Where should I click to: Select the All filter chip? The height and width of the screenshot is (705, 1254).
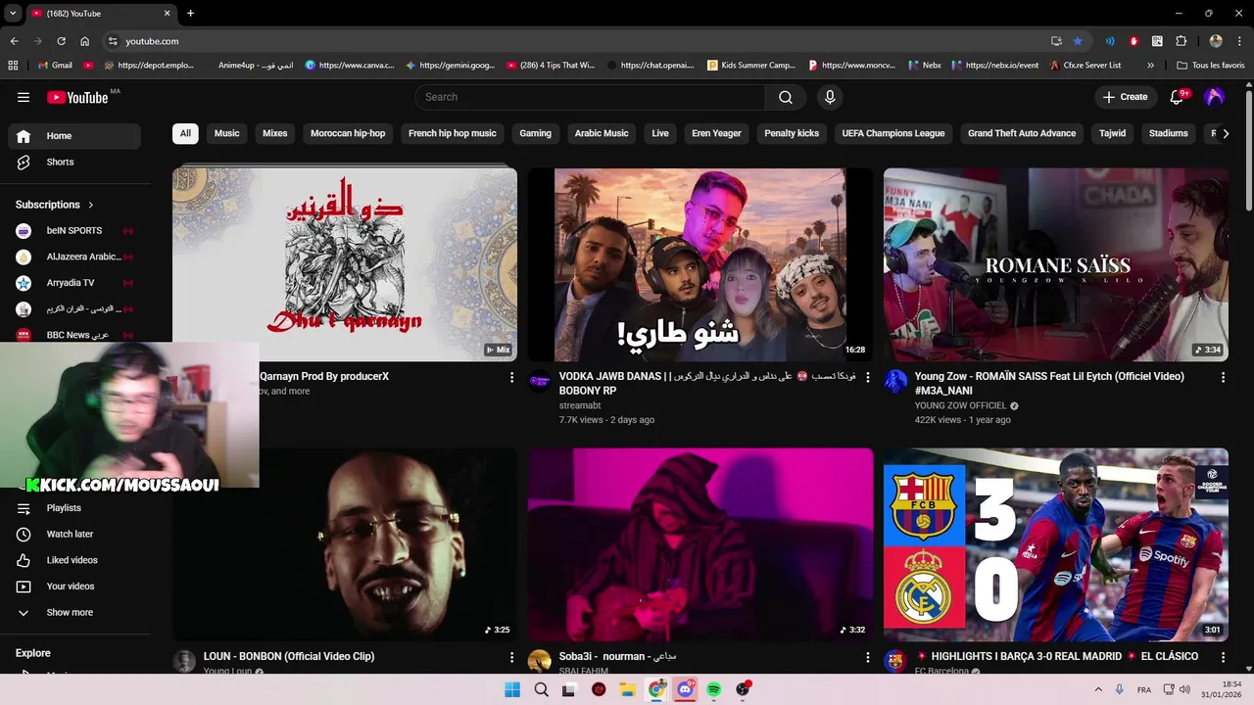185,133
